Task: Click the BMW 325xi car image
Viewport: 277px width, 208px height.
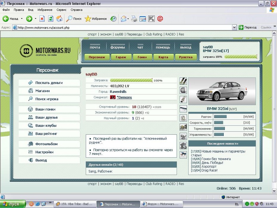Action: click(222, 91)
